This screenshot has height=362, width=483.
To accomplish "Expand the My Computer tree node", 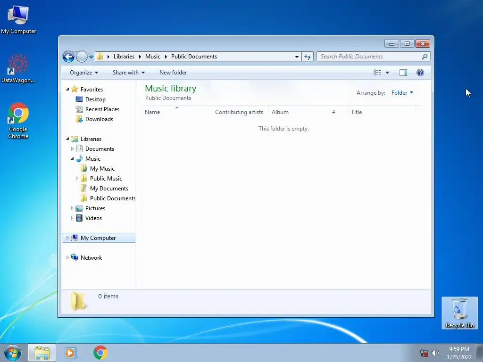I will (x=67, y=238).
